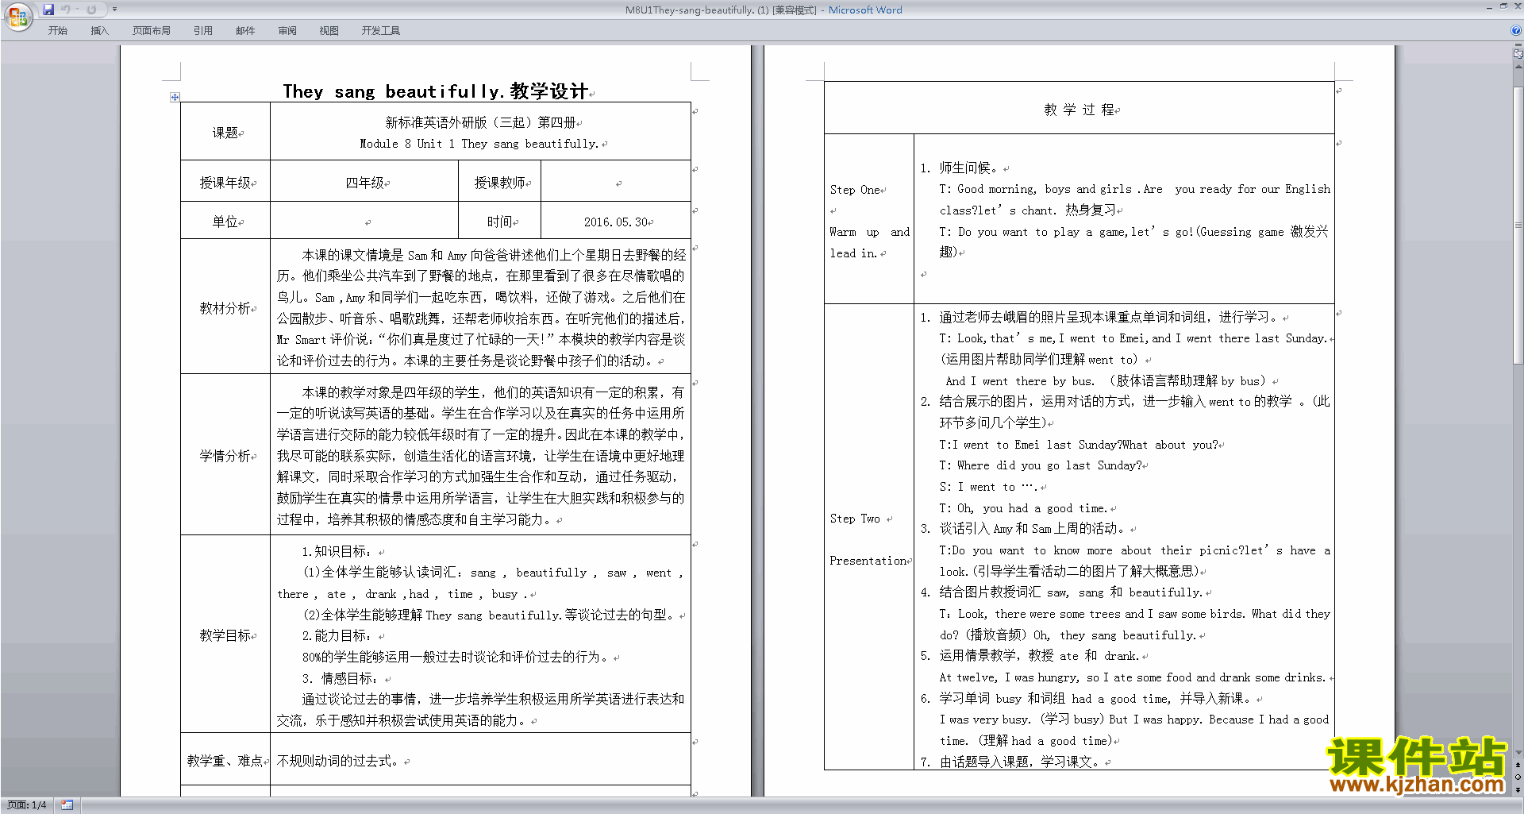
Task: Click the vertical scrollbar up arrow
Action: (x=1518, y=67)
